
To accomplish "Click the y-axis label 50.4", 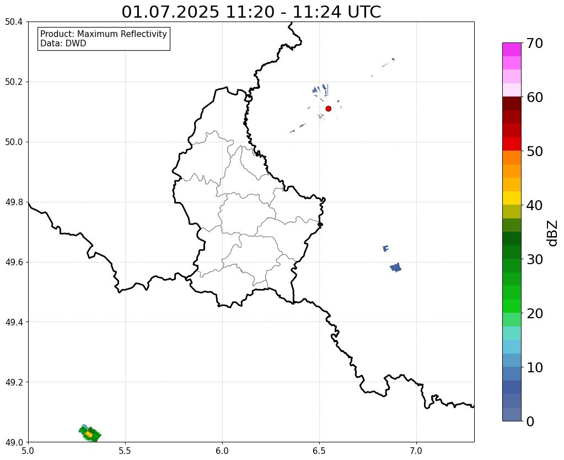I will [14, 22].
